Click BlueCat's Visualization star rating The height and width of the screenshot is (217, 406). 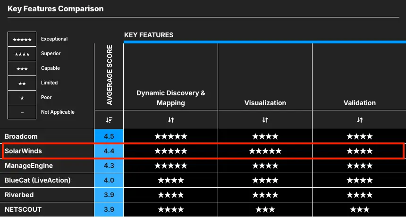tap(265, 180)
